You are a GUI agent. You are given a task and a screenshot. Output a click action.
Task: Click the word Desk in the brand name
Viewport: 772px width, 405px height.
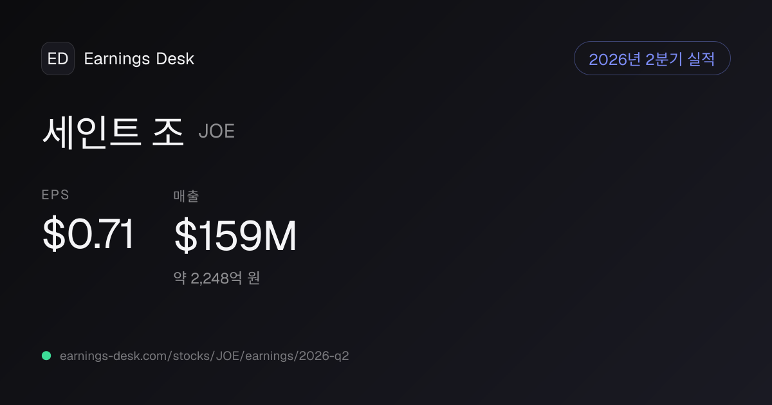[x=175, y=59]
